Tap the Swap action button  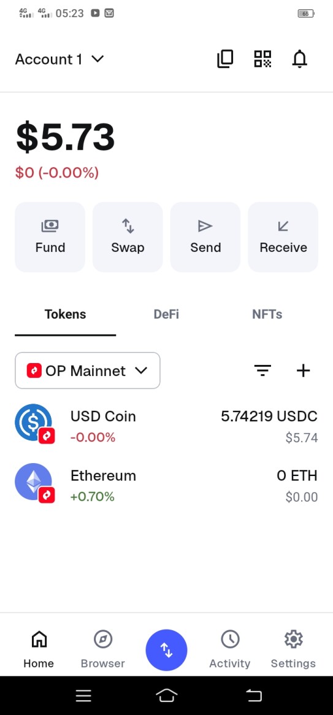(128, 237)
